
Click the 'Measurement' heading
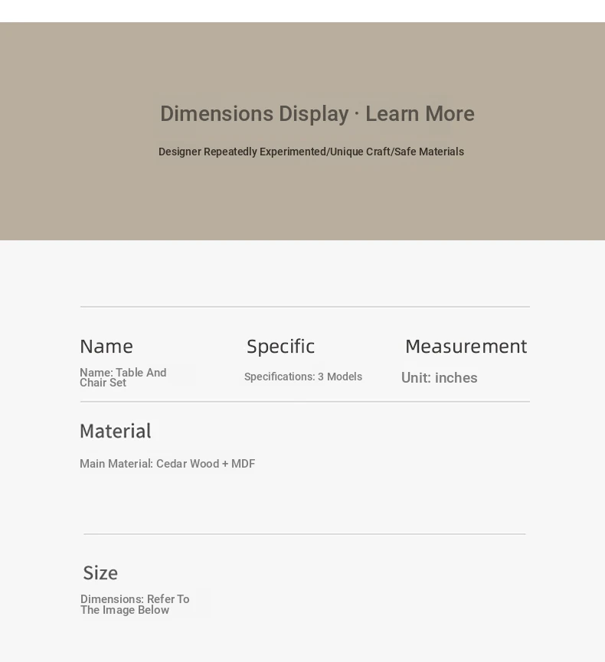pos(466,346)
